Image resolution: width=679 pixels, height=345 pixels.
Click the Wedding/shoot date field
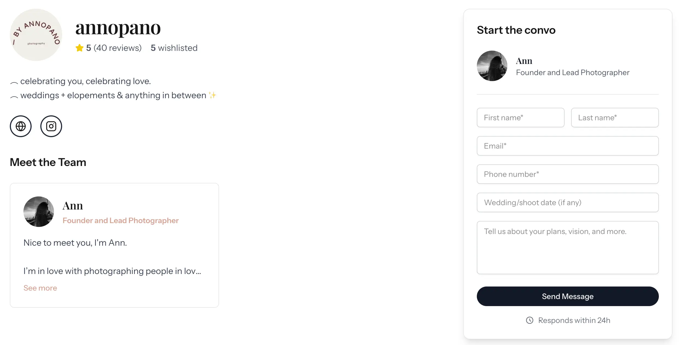click(x=568, y=202)
